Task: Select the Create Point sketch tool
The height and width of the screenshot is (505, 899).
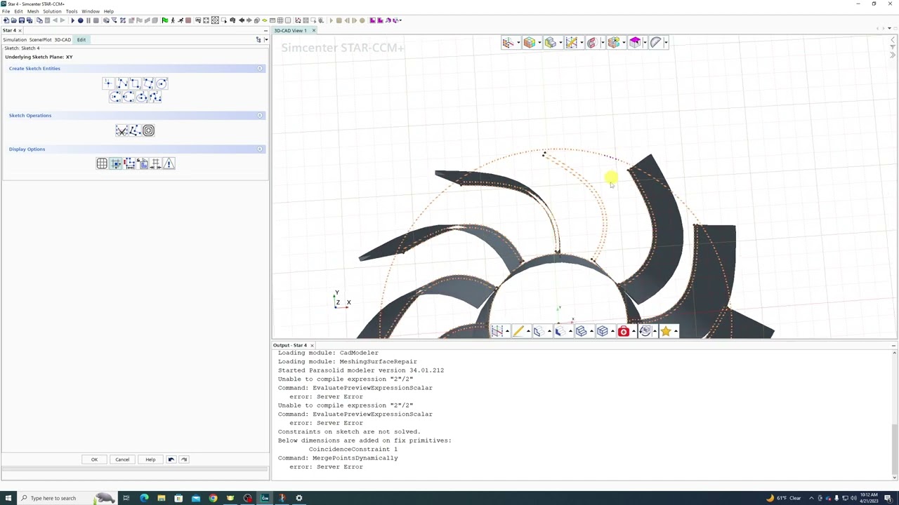Action: 108,83
